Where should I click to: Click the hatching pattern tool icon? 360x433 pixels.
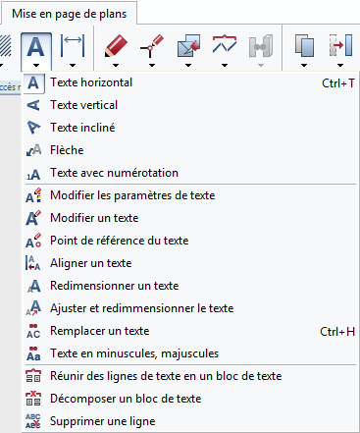[6, 46]
